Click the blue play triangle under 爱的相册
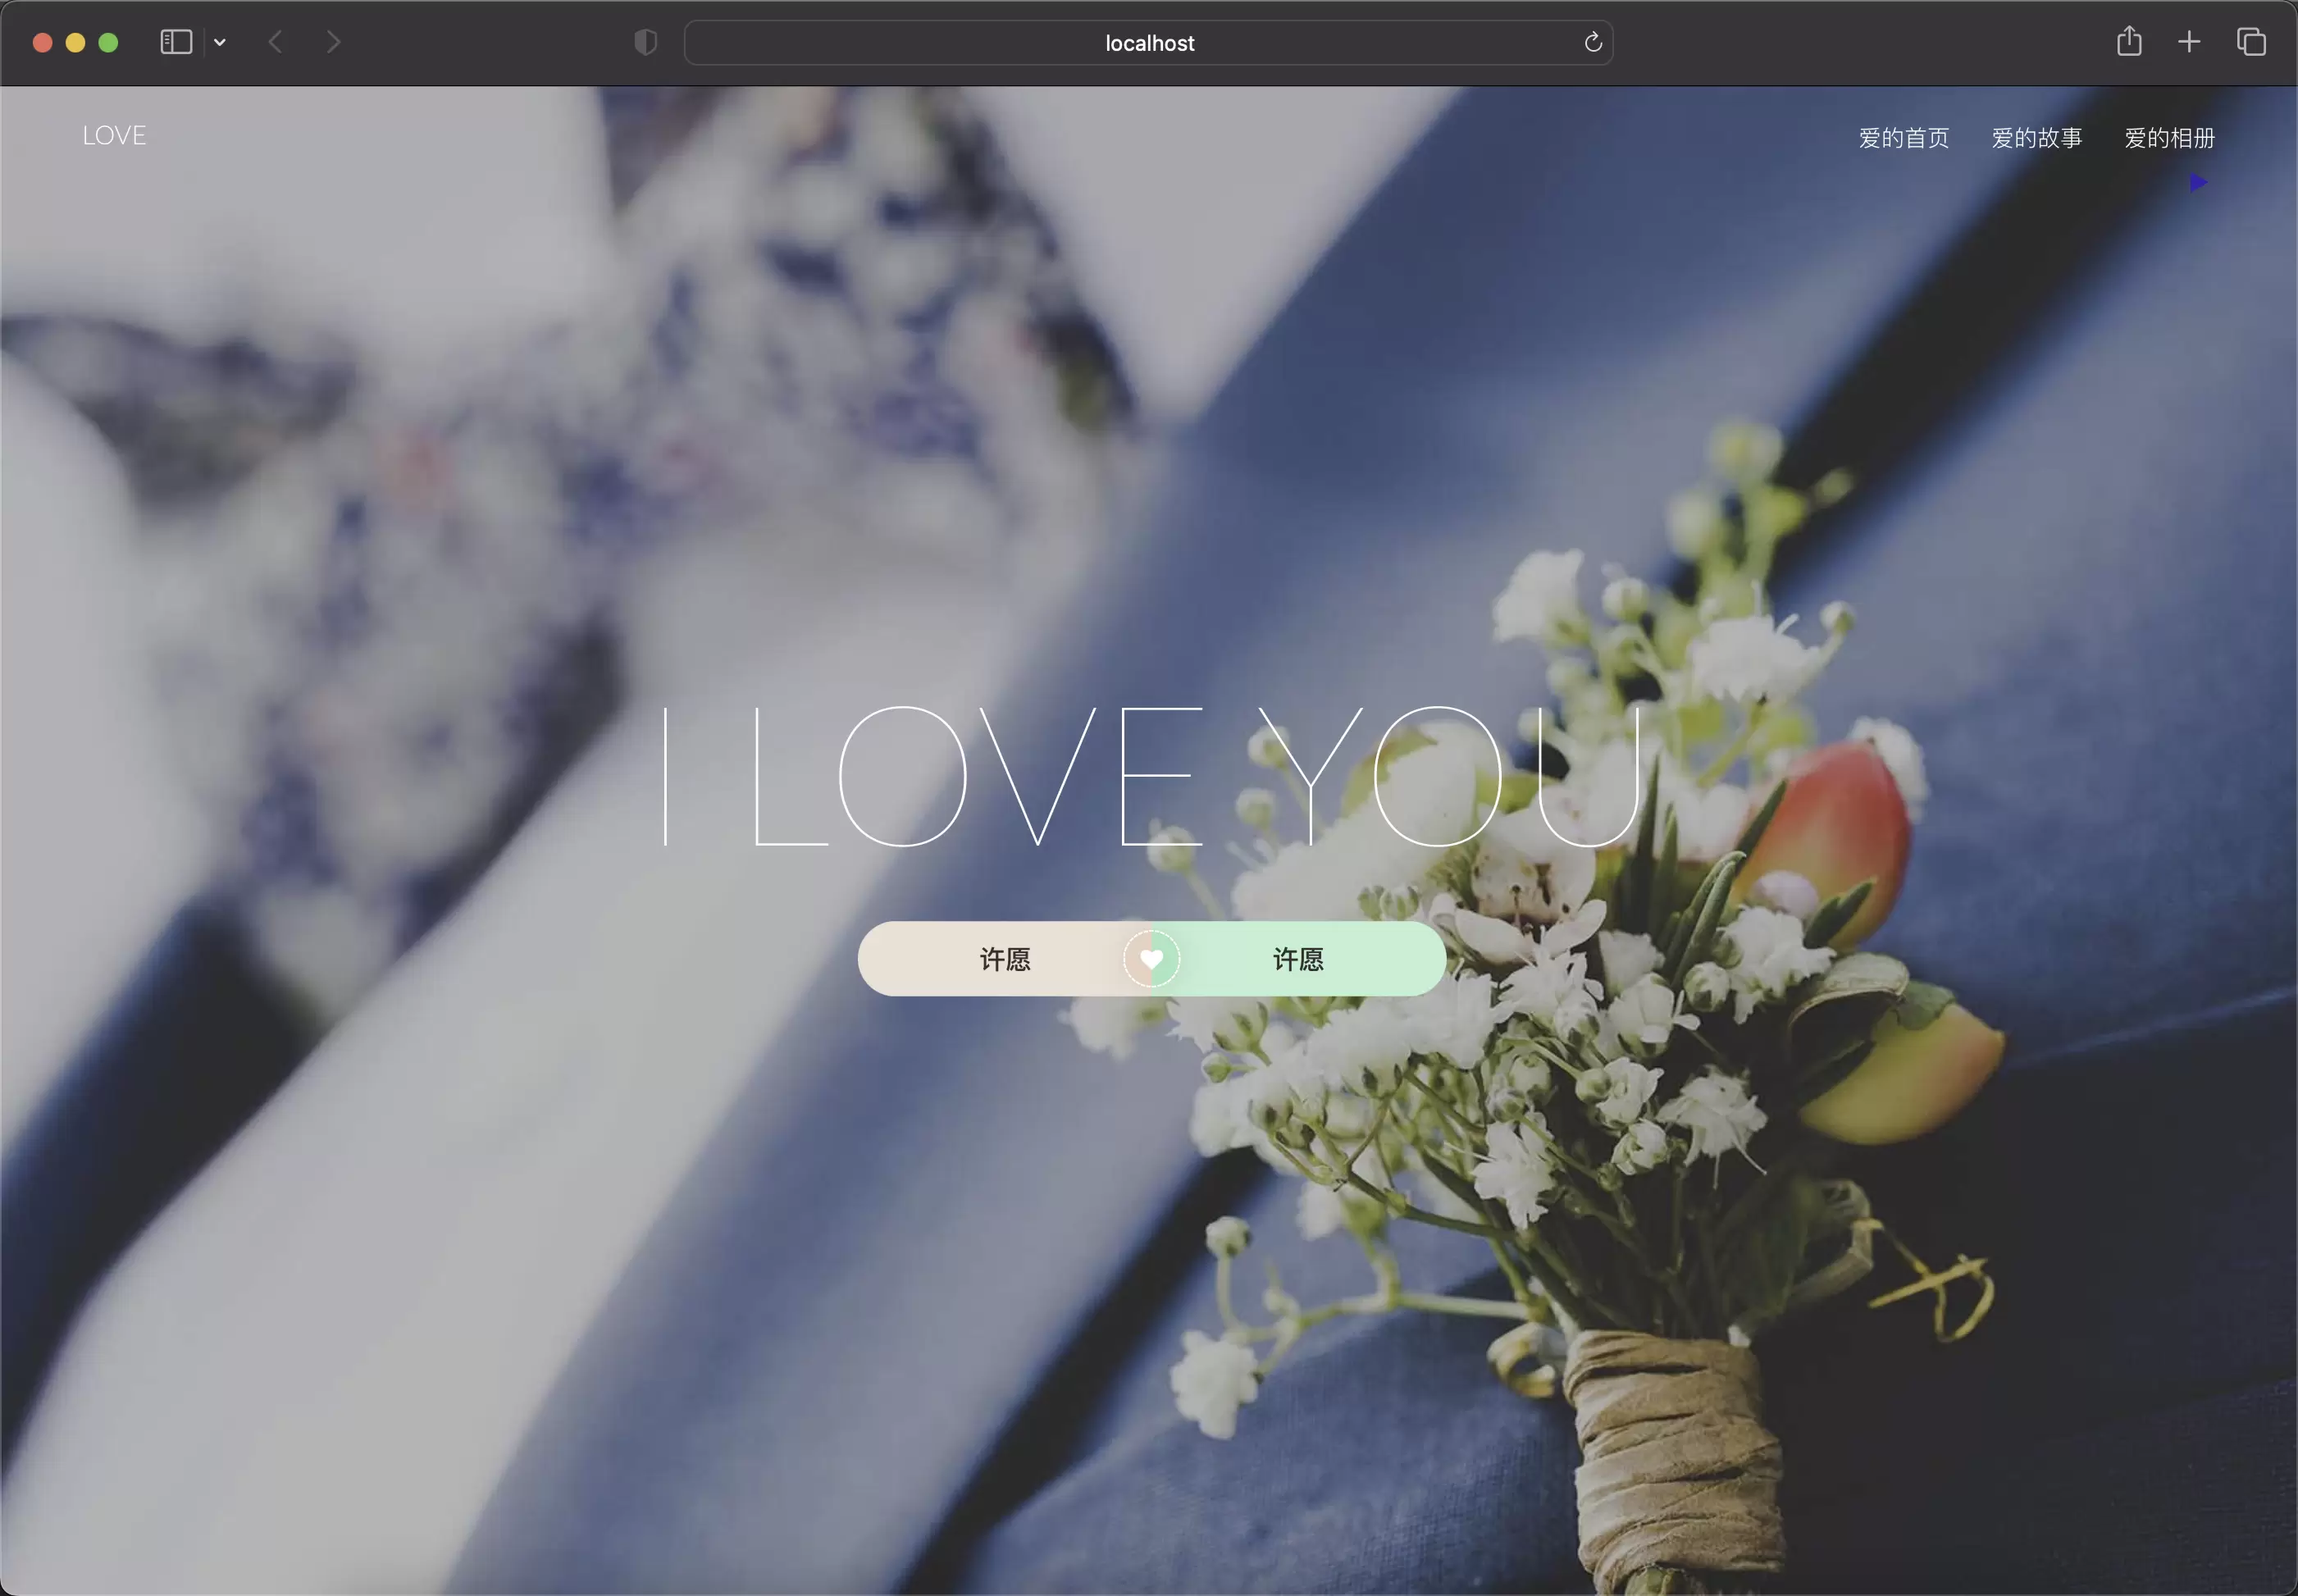Image resolution: width=2298 pixels, height=1596 pixels. [2198, 182]
